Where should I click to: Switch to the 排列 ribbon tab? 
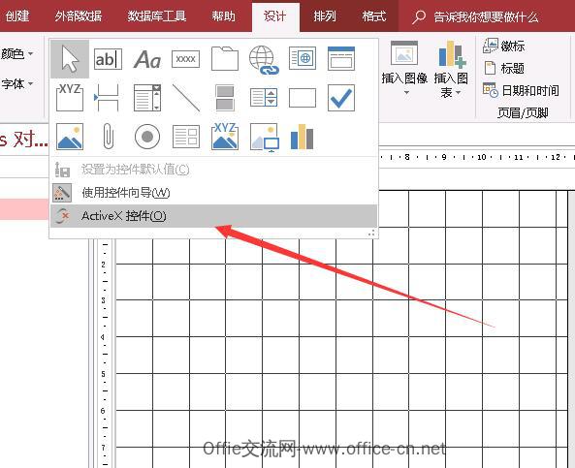point(325,16)
